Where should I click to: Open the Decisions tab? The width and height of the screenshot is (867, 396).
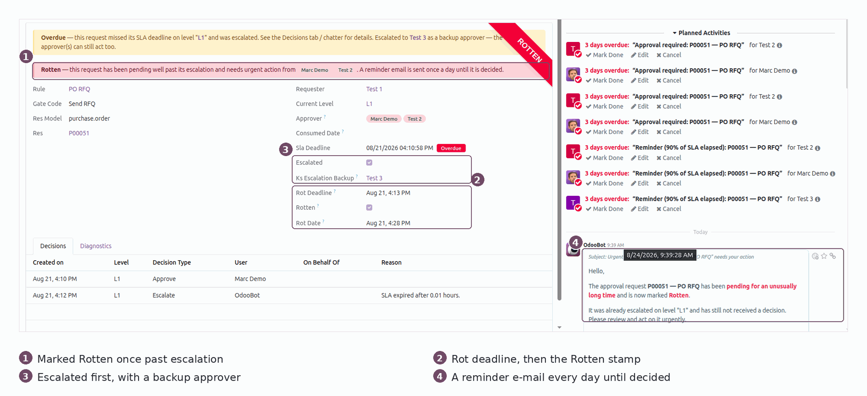point(53,246)
